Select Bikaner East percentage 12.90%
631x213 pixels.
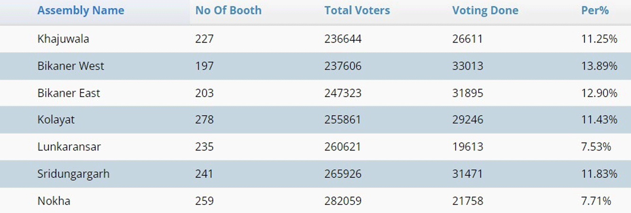599,93
